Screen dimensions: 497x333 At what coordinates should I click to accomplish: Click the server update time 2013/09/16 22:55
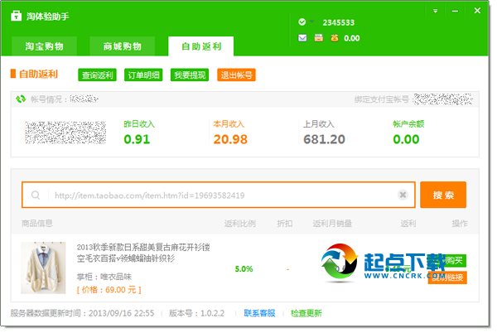[x=122, y=313]
